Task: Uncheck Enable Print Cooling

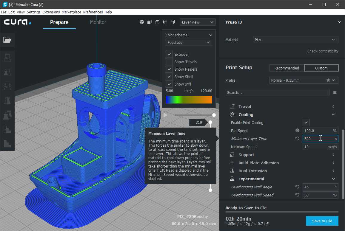Action: [x=306, y=122]
